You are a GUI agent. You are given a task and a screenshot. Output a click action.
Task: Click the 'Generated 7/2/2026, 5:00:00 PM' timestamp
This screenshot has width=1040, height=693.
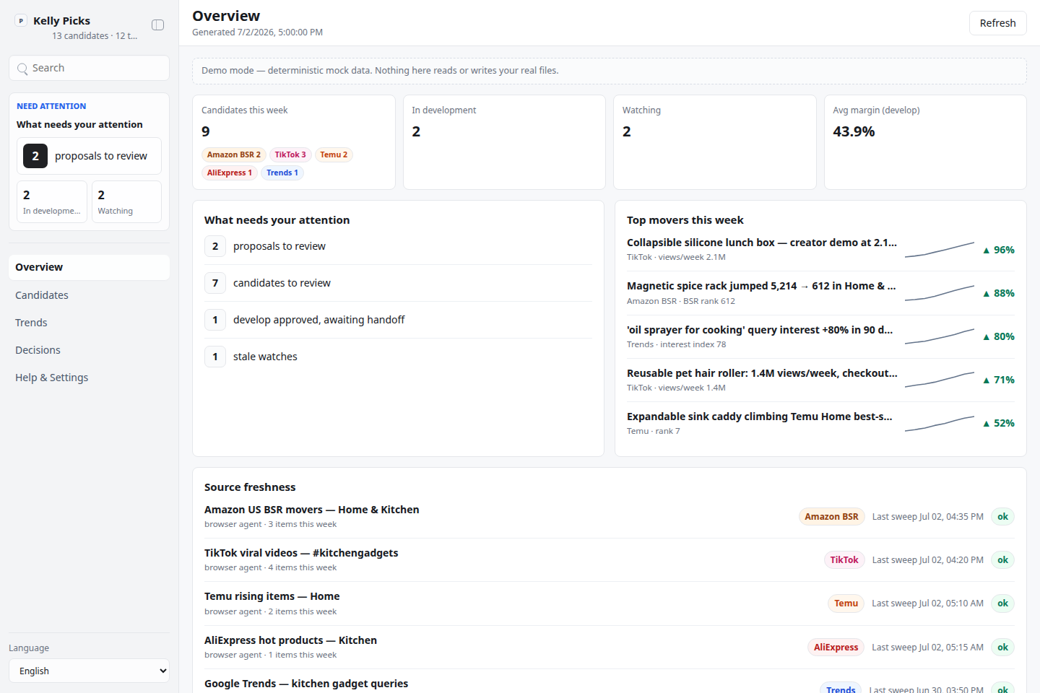(257, 32)
